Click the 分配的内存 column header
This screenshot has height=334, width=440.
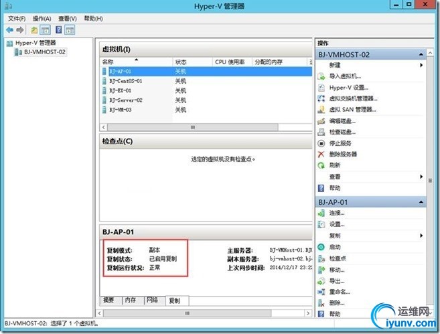280,62
